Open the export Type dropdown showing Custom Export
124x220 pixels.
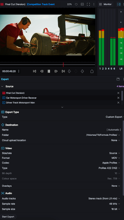tap(115, 117)
